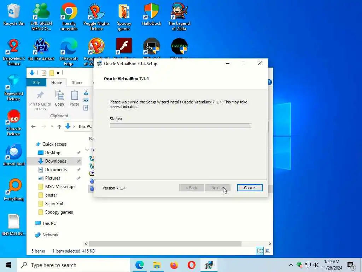The image size is (362, 272).
Task: Open File Explorer from the taskbar
Action: pos(157,265)
